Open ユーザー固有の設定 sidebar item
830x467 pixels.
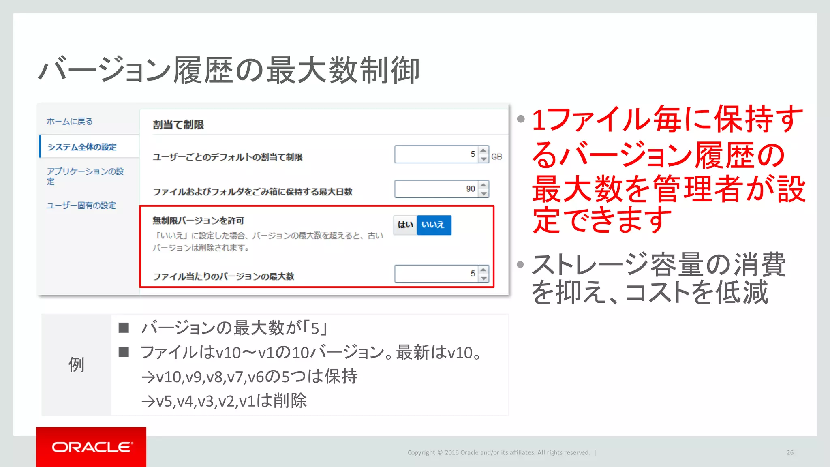tap(81, 206)
